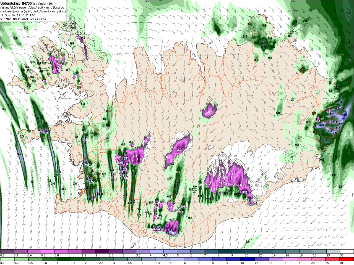Viewport: 354px width, 265px height.
Task: Click the 'IT: Sun. 07. 11. 2021 12Z' line
Action: point(17,15)
